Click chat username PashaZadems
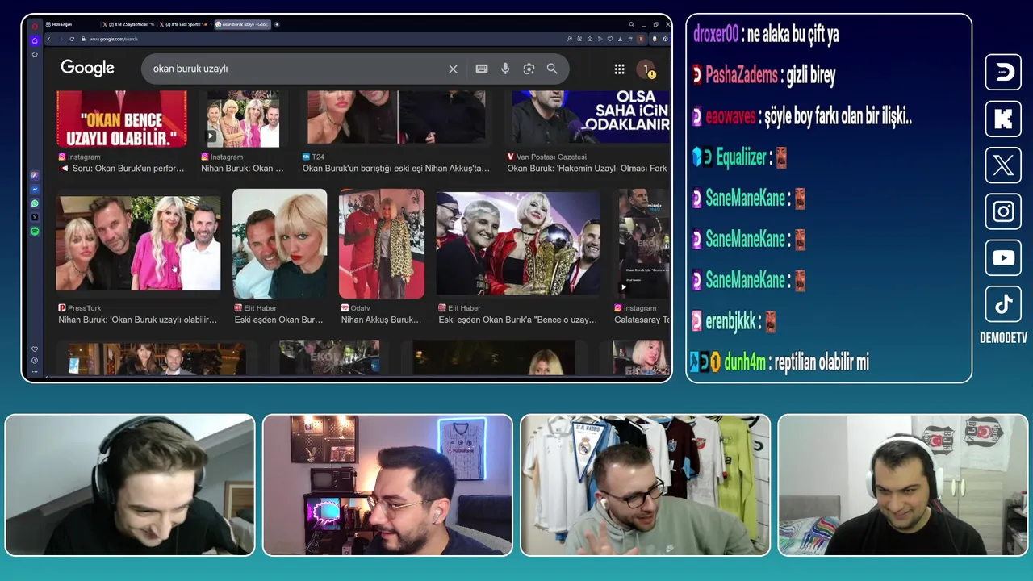The image size is (1033, 581). tap(742, 76)
